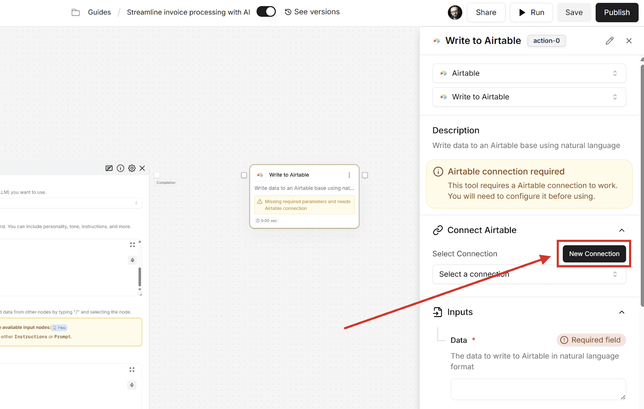
Task: Click the warning triangle on the node
Action: tap(260, 201)
